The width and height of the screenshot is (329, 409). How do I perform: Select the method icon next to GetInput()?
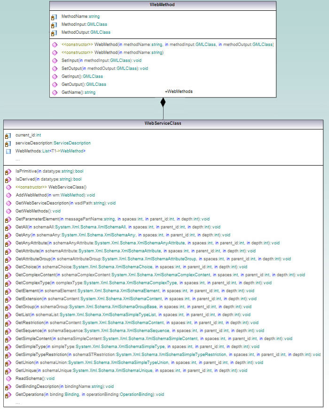point(55,76)
